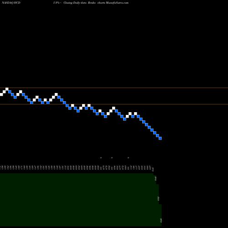Click the NASDAQ HCD ticker title

11,3
